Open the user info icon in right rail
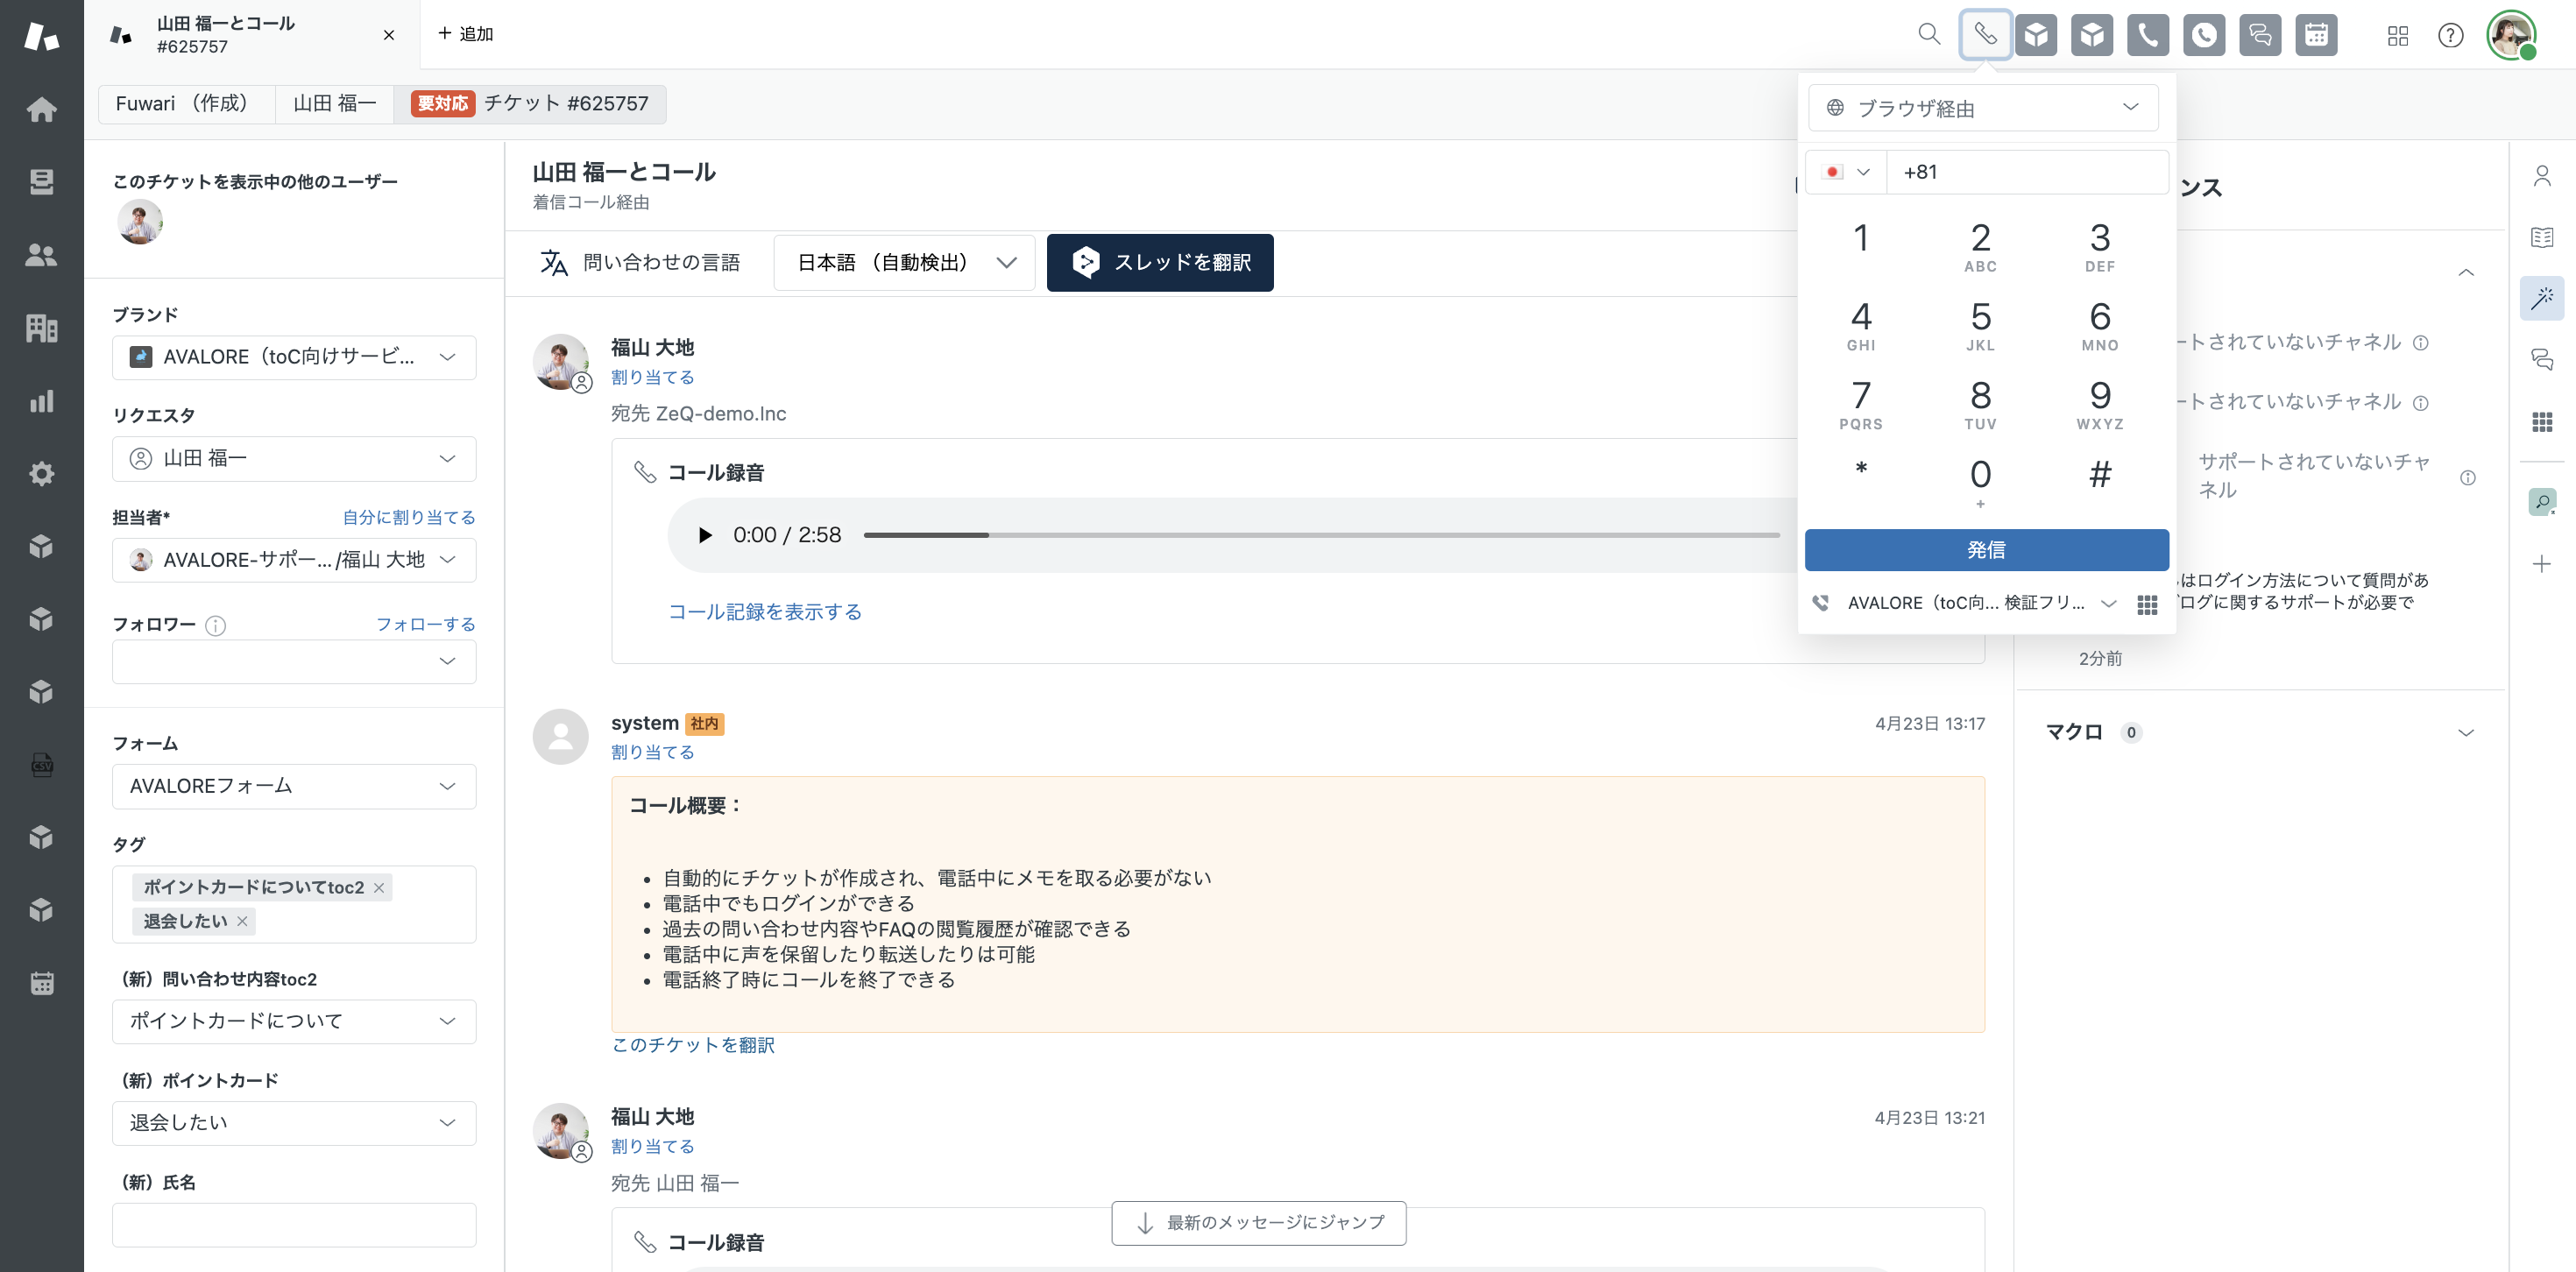Image resolution: width=2576 pixels, height=1272 pixels. coord(2542,176)
